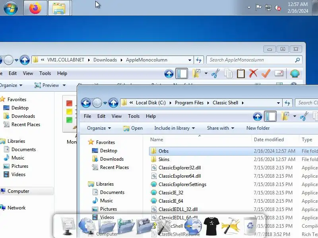
Task: Click the Local Disk (C:) breadcrumb
Action: coord(151,103)
